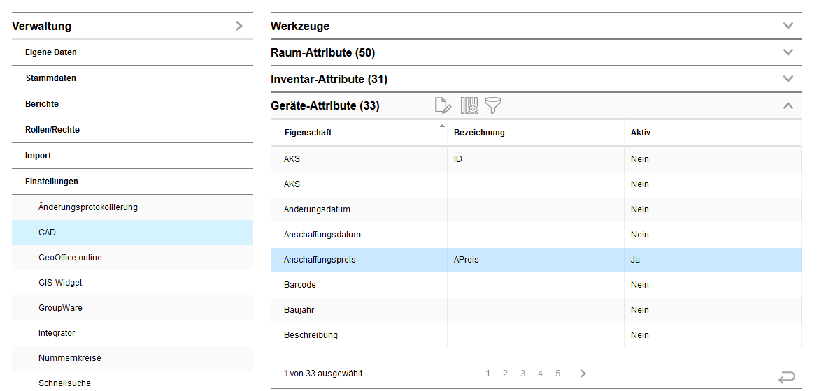Go to page 3 of results
826x391 pixels.
522,374
